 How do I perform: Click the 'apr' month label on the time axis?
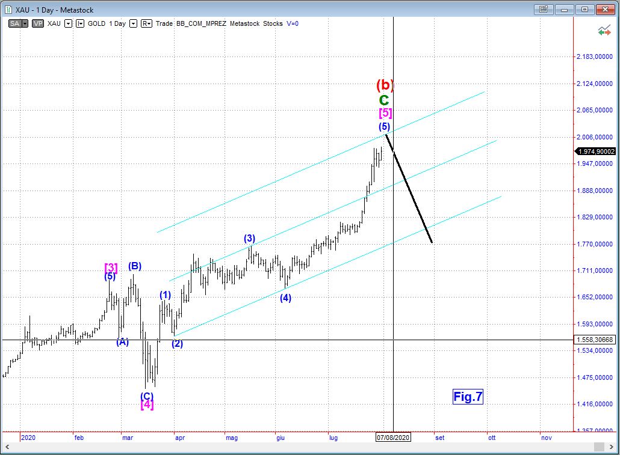tap(180, 438)
